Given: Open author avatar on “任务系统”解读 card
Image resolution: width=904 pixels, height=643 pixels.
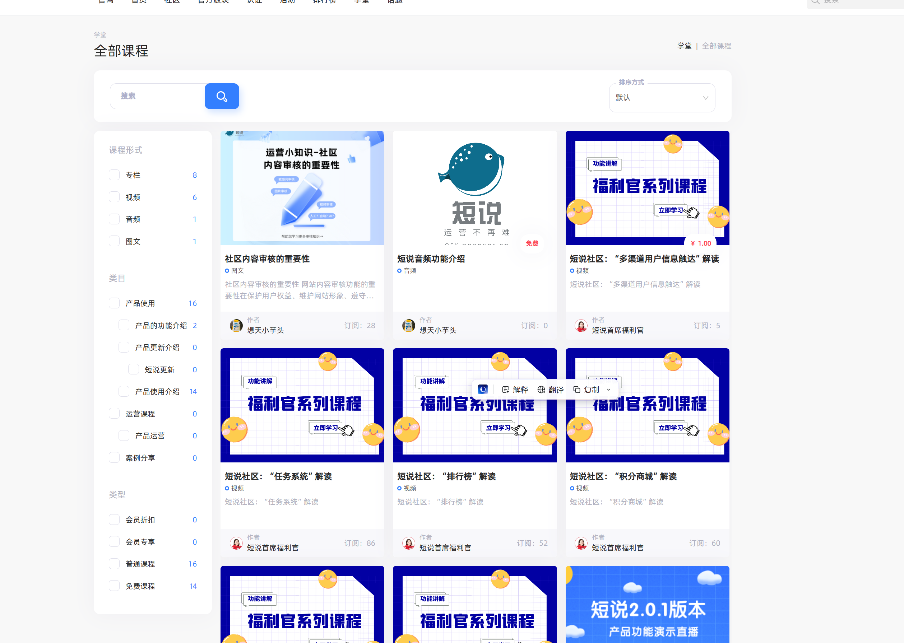Looking at the screenshot, I should pyautogui.click(x=236, y=543).
